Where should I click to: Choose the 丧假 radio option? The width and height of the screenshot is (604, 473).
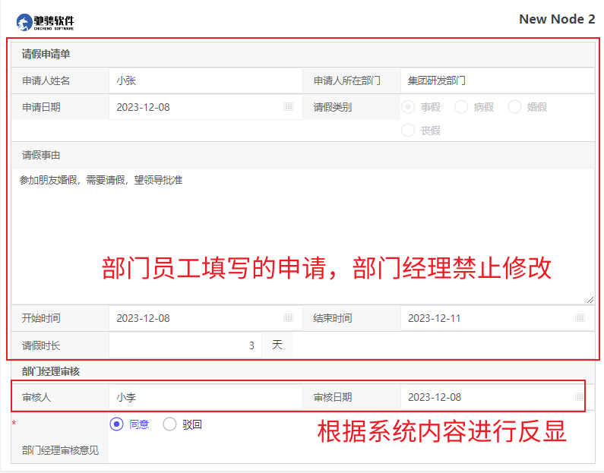pyautogui.click(x=408, y=131)
